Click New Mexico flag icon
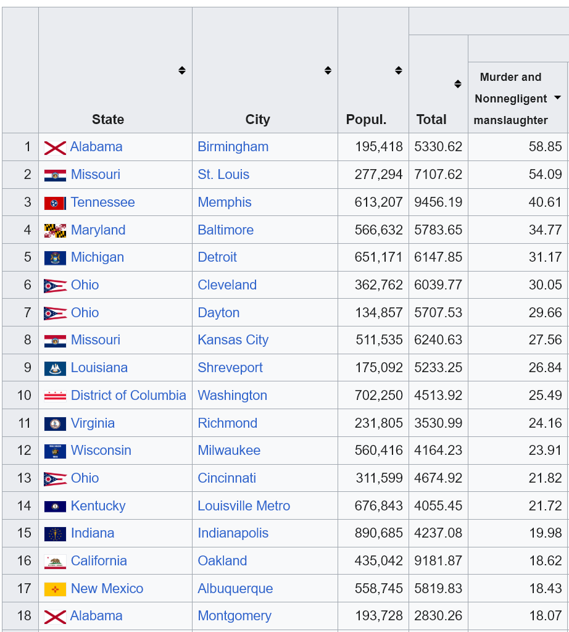The height and width of the screenshot is (632, 569). pos(55,589)
